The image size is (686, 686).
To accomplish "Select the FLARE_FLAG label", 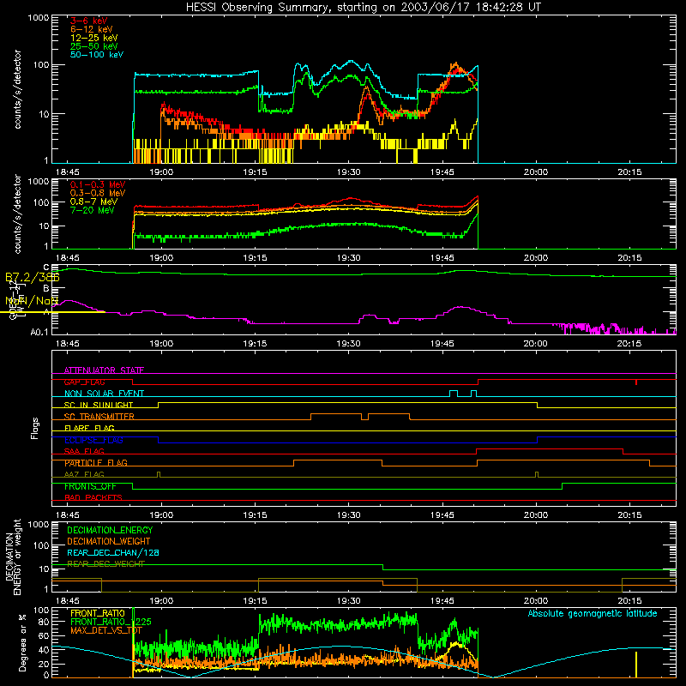I will 89,428.
